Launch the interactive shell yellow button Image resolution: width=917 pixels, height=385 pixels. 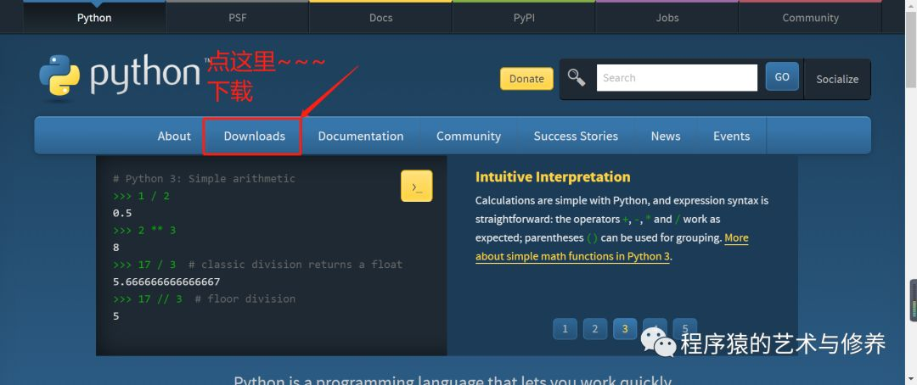tap(416, 186)
